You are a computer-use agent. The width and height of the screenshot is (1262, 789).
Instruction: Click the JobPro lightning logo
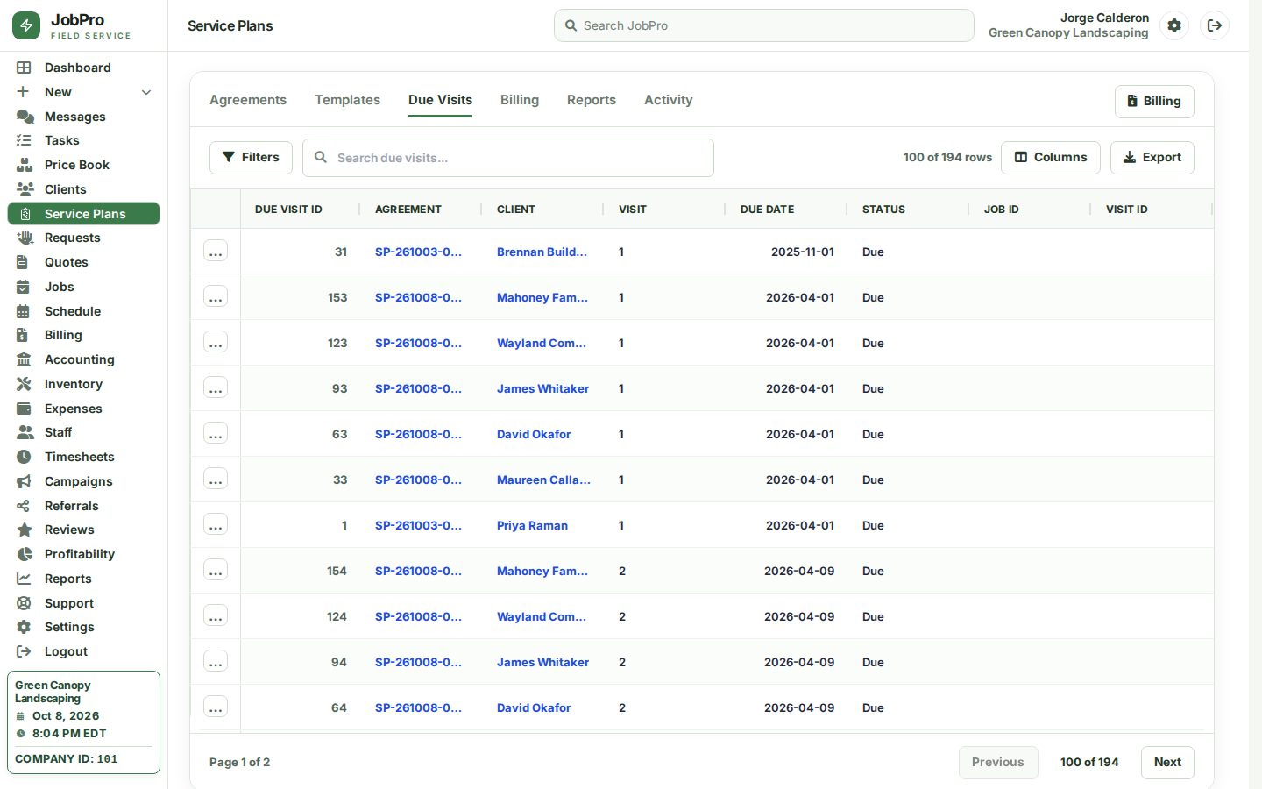click(x=26, y=25)
